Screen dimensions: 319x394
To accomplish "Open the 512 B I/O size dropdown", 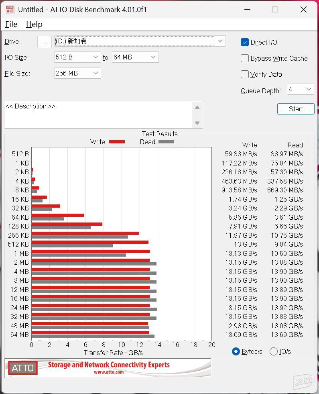I will click(77, 57).
